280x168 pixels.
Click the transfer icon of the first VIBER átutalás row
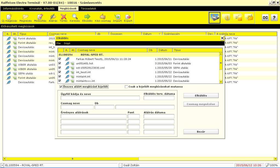[15, 65]
